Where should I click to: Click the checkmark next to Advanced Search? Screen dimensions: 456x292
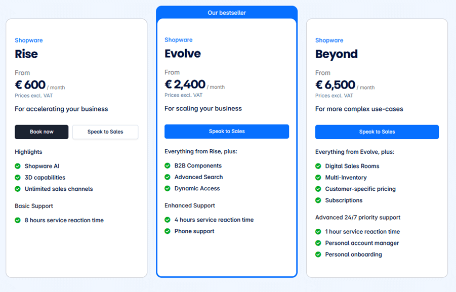point(168,177)
